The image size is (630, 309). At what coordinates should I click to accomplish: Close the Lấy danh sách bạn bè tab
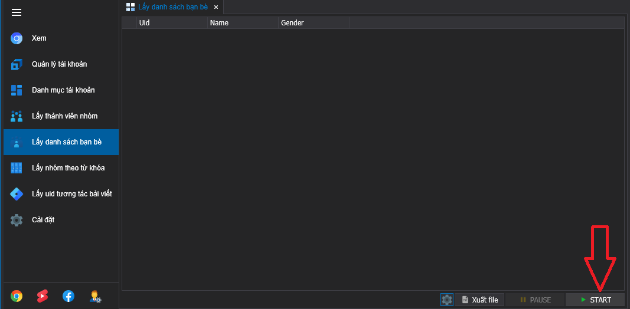(216, 7)
